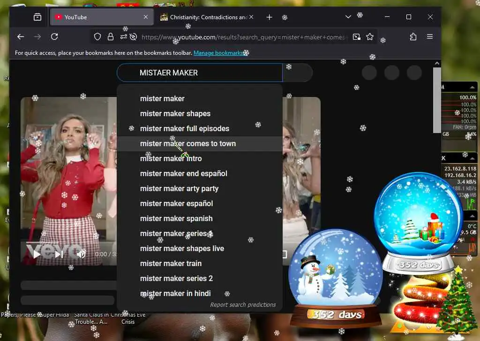Select 'mister maker arty party' suggestion
Screen dimensions: 480x341
point(200,188)
